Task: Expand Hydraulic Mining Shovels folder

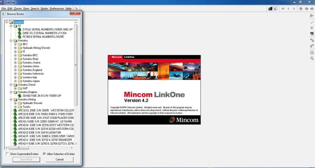Action: click(x=15, y=48)
